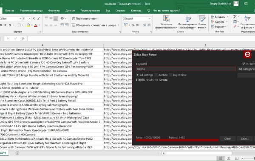Click the Clear eraser icon in the ribbon
The height and width of the screenshot is (161, 255).
point(235,26)
